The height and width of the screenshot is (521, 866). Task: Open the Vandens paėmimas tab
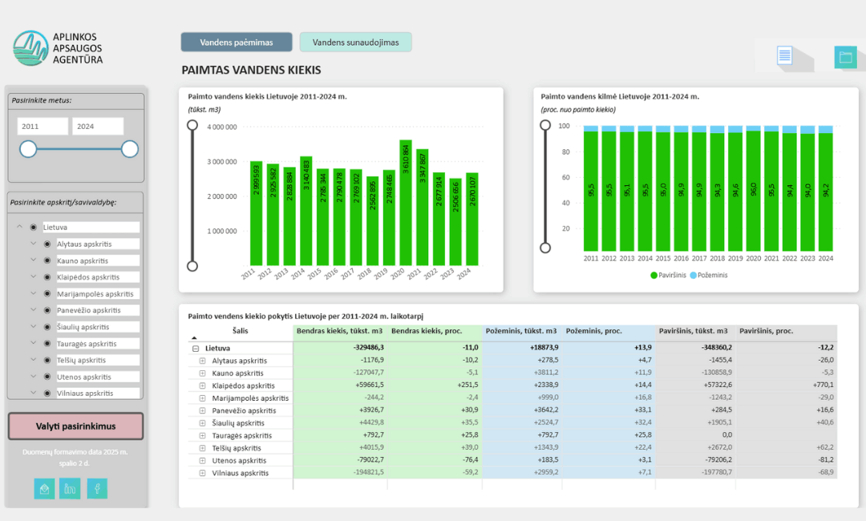[x=237, y=42]
